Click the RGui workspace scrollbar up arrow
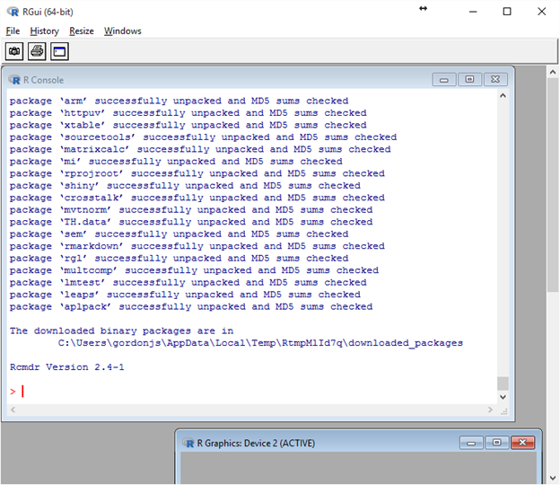The width and height of the screenshot is (560, 485). point(552,71)
